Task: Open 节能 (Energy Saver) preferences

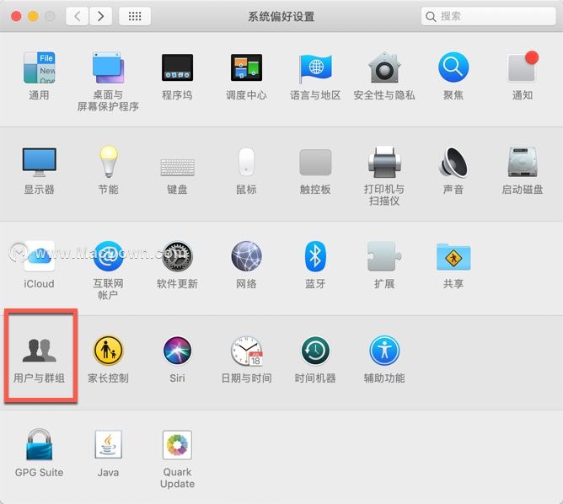Action: [x=108, y=162]
